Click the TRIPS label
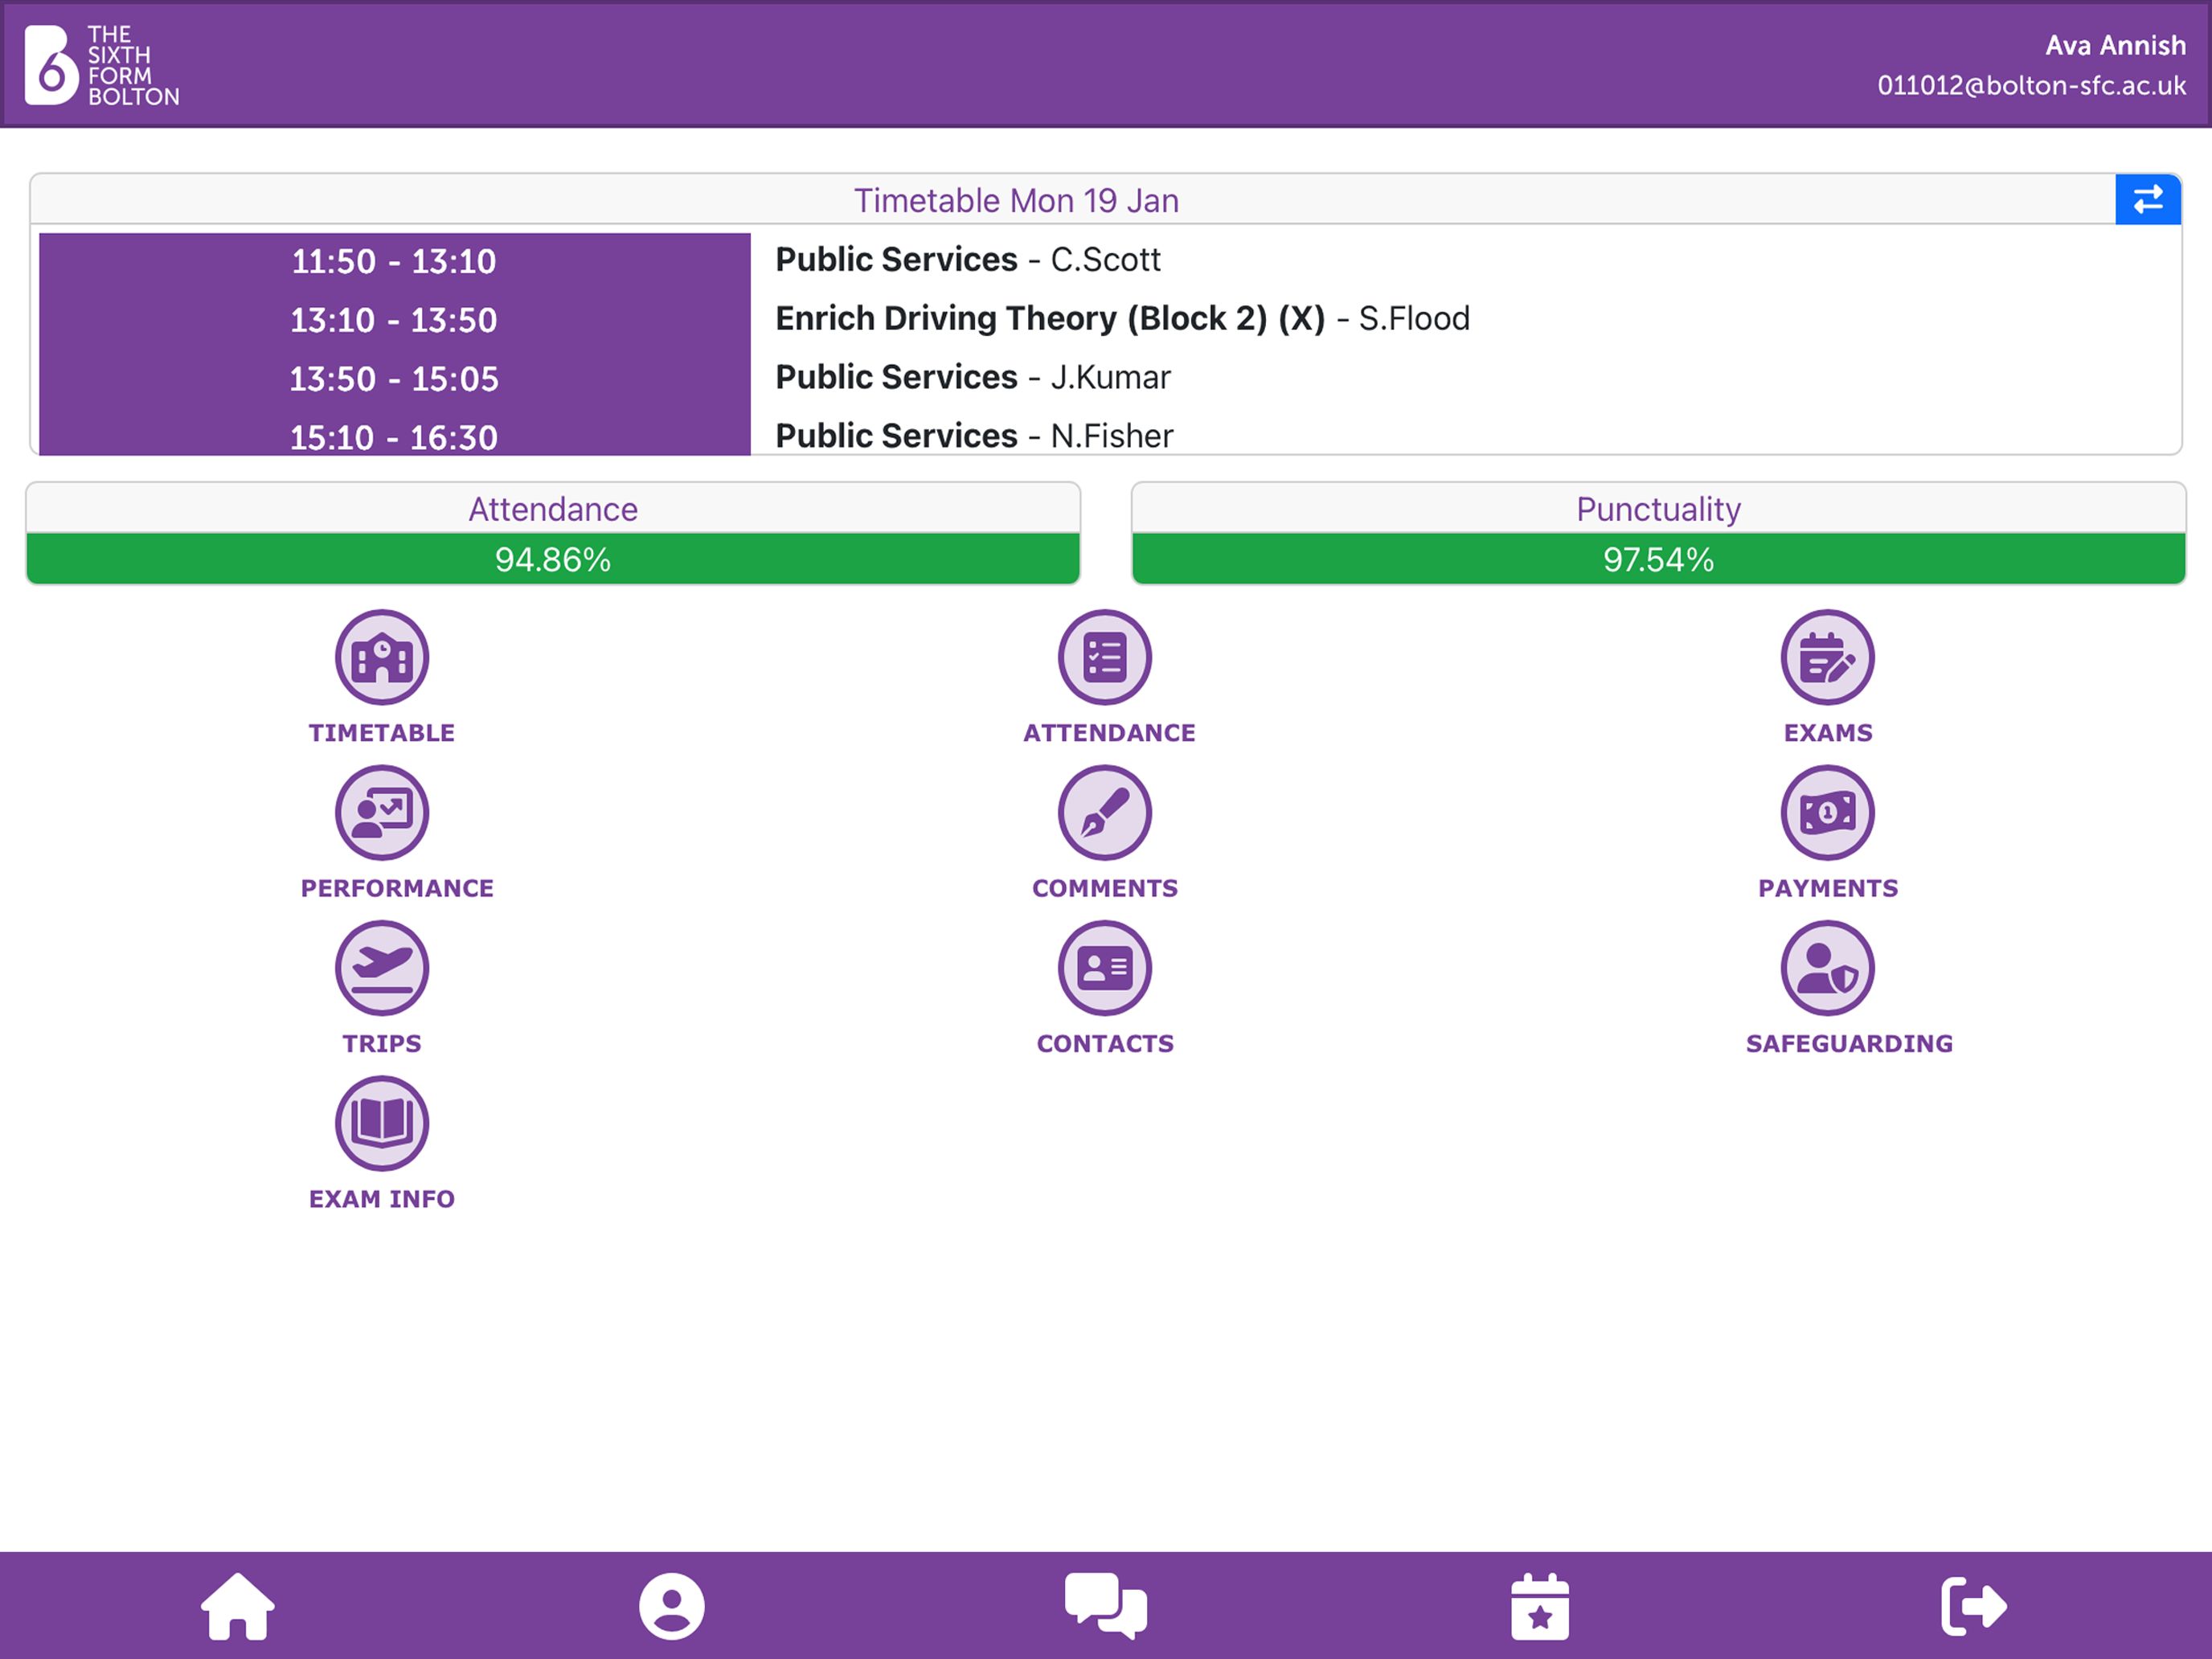Screen dimensions: 2212x1659 coord(382,1043)
